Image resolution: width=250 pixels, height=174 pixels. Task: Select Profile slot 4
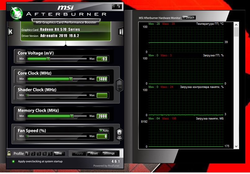(x=44, y=154)
